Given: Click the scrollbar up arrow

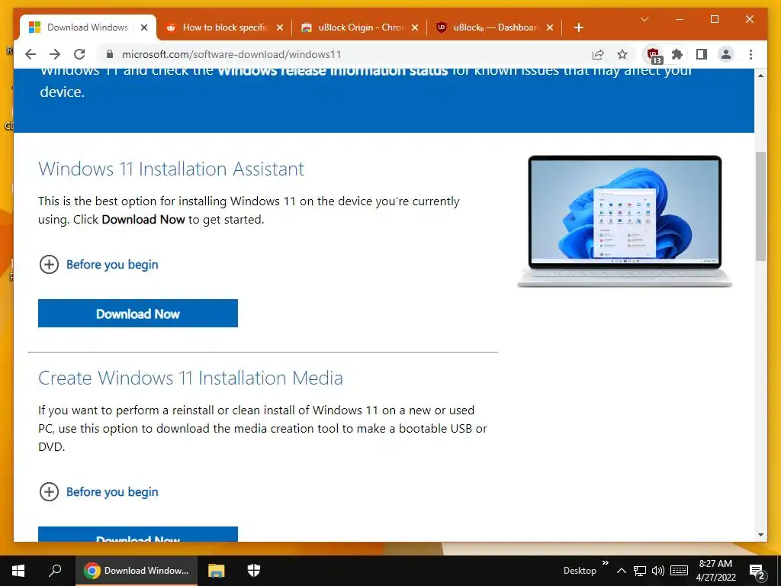Looking at the screenshot, I should (x=760, y=76).
